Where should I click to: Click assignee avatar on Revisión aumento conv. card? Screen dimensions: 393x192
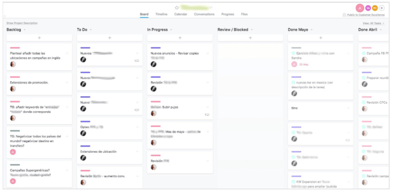[x=83, y=182]
